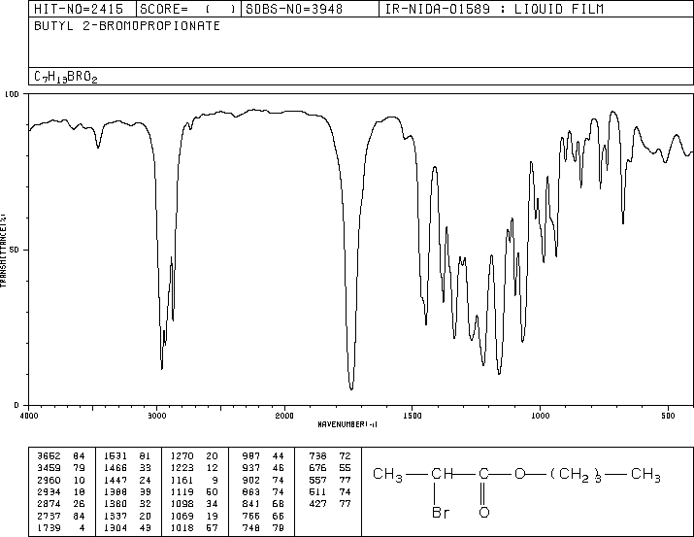This screenshot has width=694, height=537.
Task: Select the 3662 peak table entry
Action: click(60, 456)
